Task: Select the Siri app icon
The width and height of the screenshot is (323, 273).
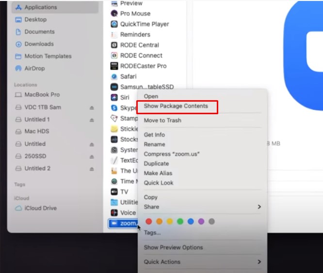Action: (x=114, y=97)
